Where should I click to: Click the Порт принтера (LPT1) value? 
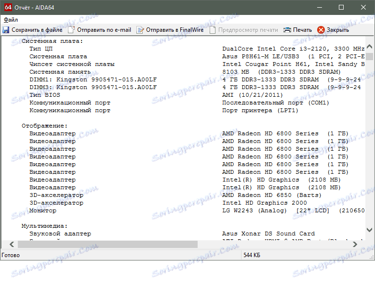point(260,110)
